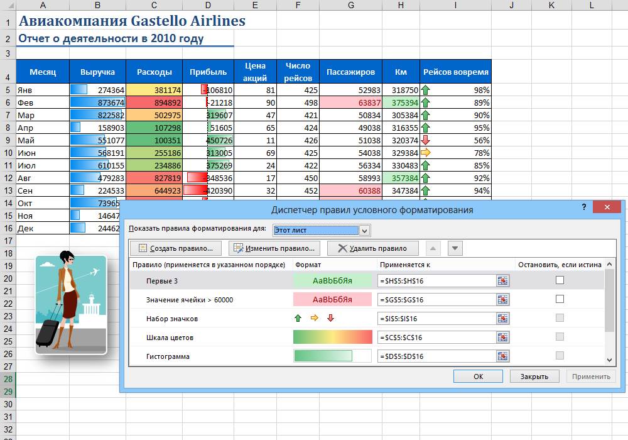
Task: Click the Авиакомпания Gastello Airlines title cell
Action: [132, 21]
